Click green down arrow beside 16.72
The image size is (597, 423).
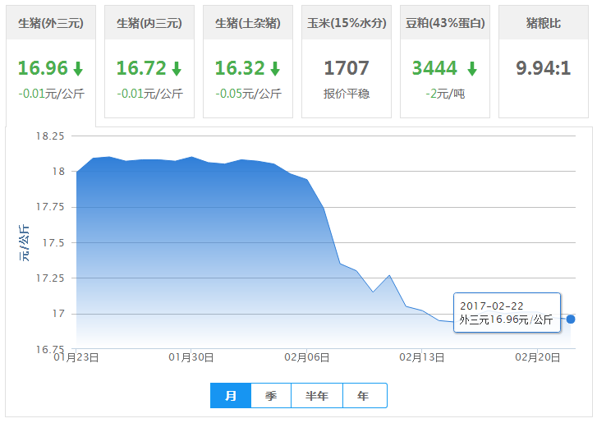point(177,69)
